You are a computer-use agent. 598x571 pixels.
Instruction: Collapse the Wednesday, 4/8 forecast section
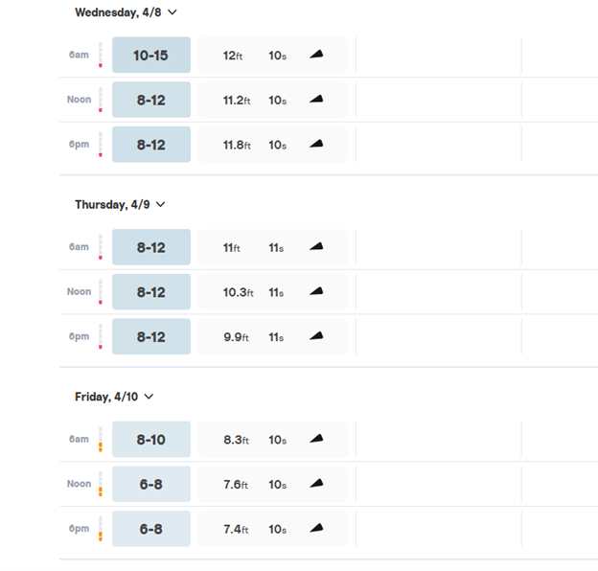[172, 12]
